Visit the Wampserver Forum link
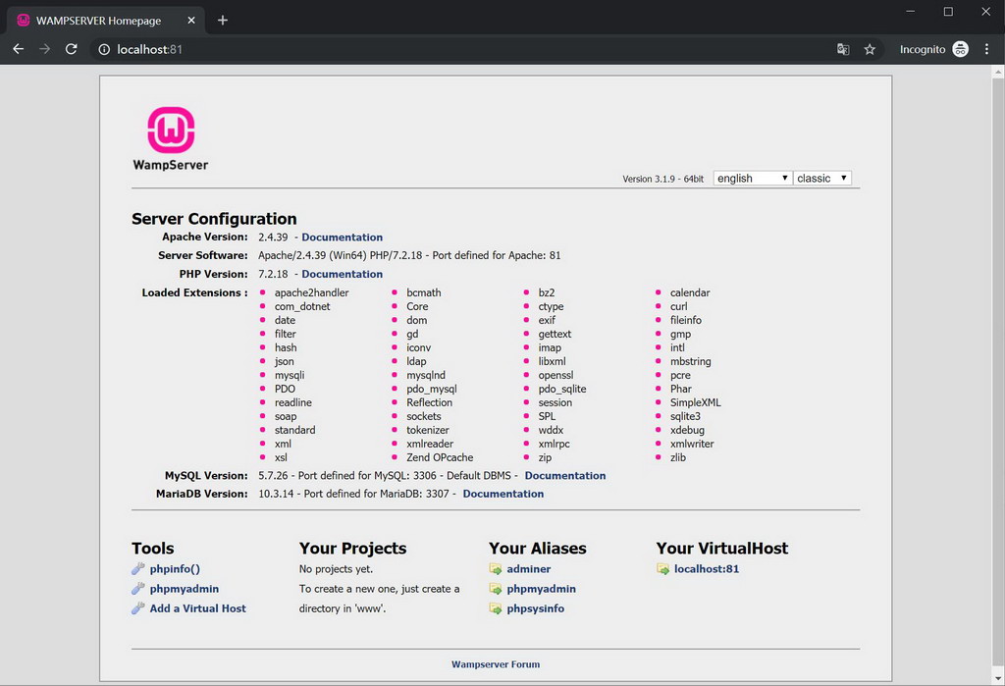 [496, 664]
